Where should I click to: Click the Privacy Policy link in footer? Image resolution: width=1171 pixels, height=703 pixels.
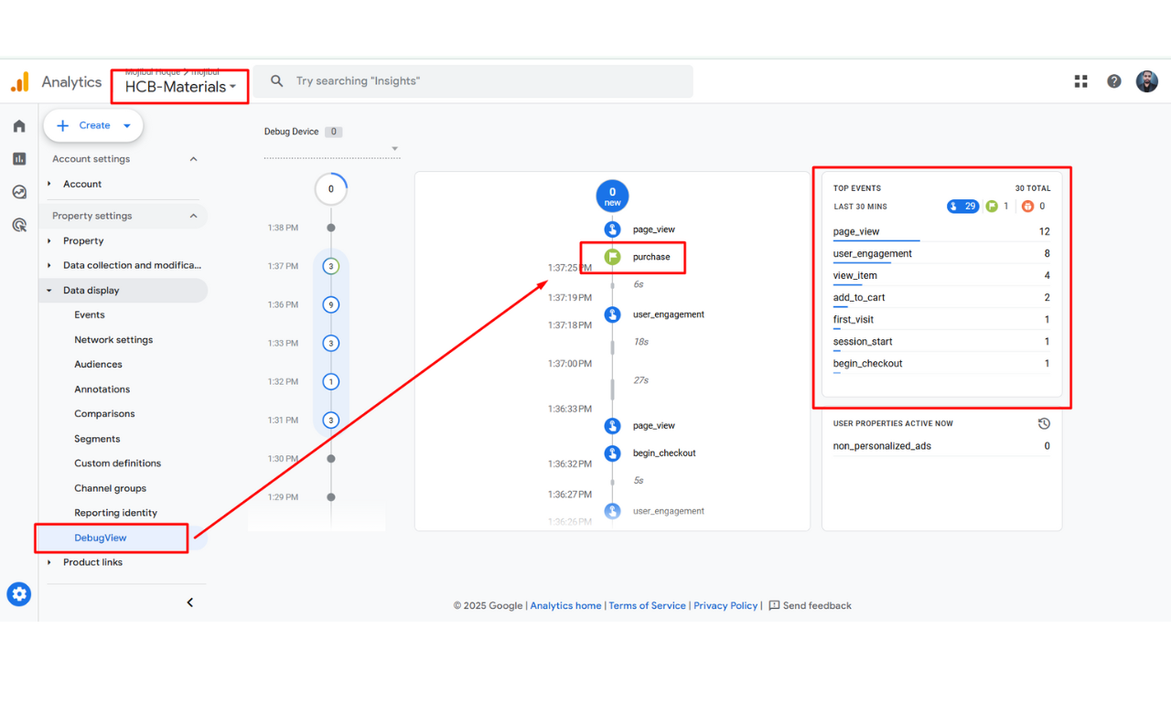pos(725,605)
